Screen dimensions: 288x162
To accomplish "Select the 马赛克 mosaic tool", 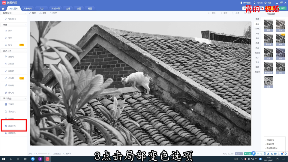I will pos(12,104).
